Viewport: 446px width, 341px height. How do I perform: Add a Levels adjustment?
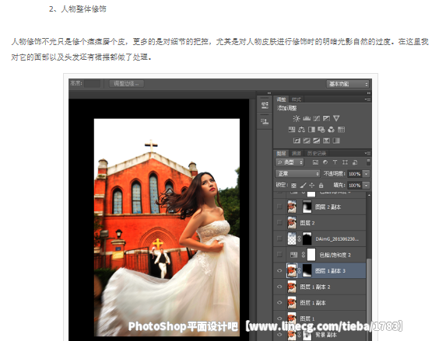click(x=307, y=118)
